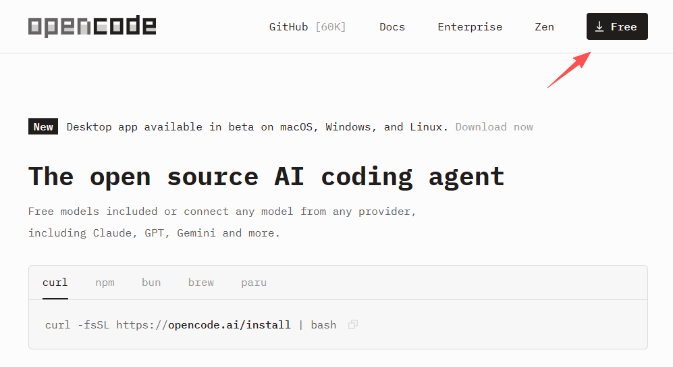673x367 pixels.
Task: Select the curl install tab
Action: [x=55, y=283]
